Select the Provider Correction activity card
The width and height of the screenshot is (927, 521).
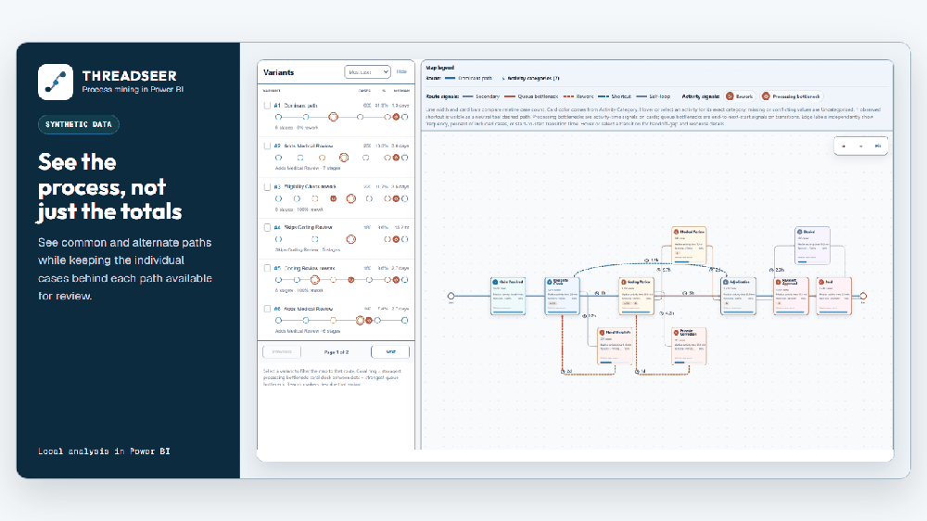coord(689,346)
